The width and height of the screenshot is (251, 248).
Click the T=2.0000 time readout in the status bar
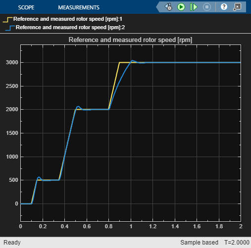tap(237, 243)
